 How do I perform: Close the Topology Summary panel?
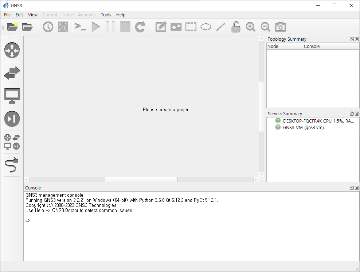click(x=357, y=39)
